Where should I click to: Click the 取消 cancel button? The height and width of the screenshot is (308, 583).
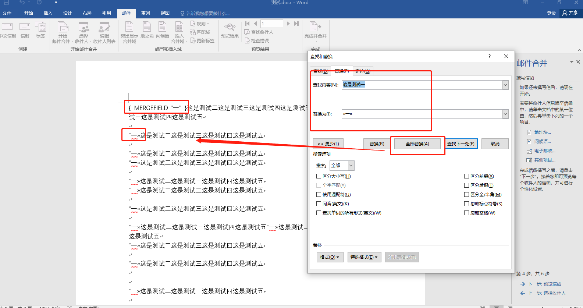[495, 144]
